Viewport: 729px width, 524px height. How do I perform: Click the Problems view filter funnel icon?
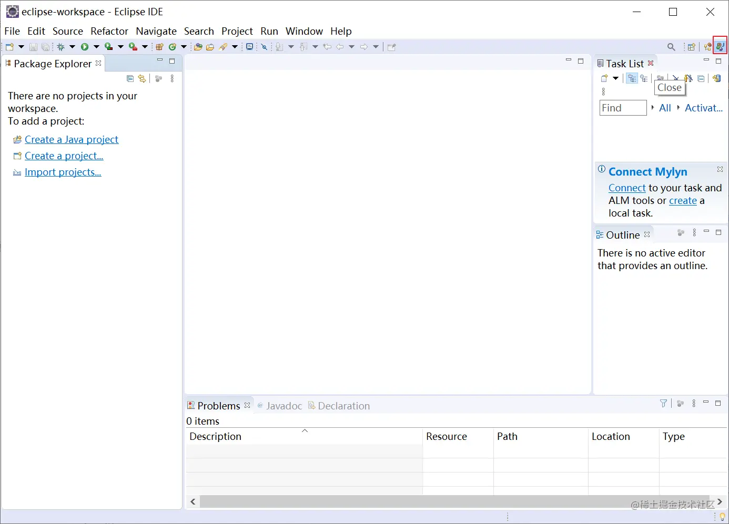(663, 403)
